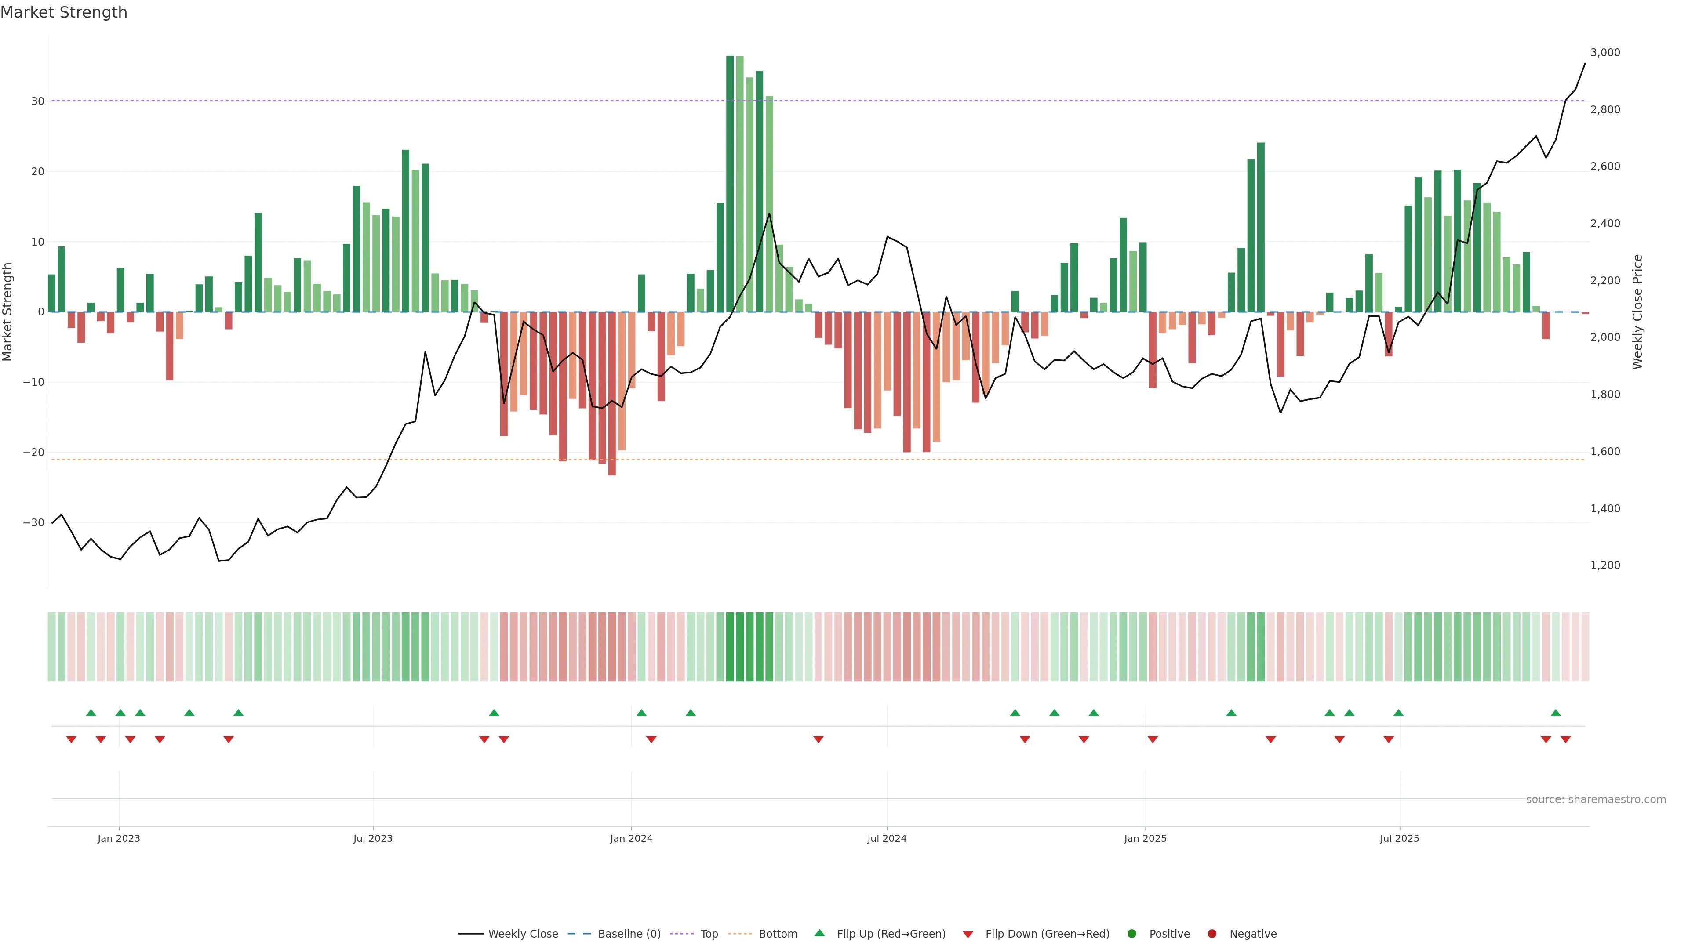Click the Market Strength chart title
Screen dimensions: 1688x949
[x=64, y=12]
